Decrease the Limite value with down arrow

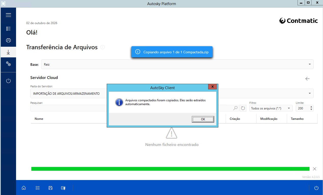point(311,110)
